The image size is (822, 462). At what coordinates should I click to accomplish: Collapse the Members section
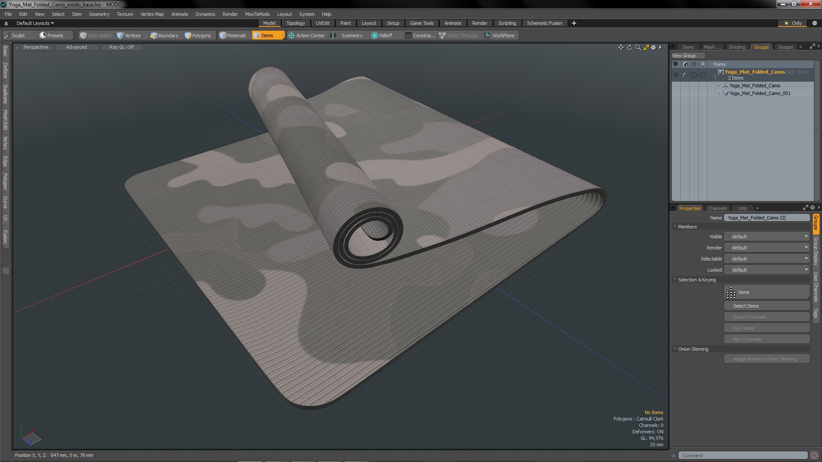click(x=675, y=227)
